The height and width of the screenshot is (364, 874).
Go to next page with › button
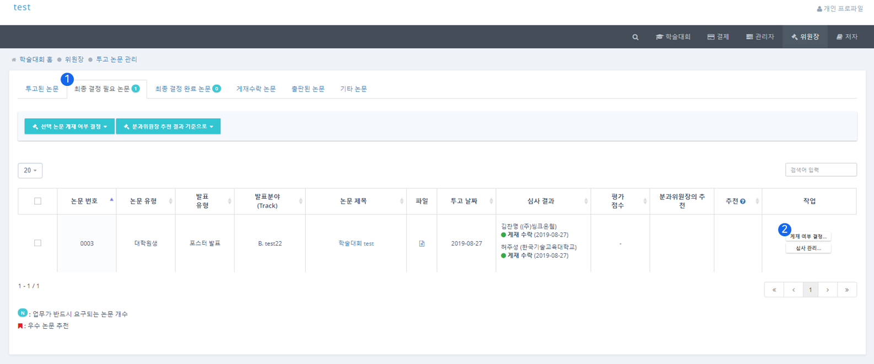pos(828,290)
